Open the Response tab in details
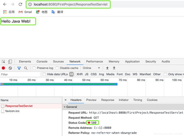This screenshot has width=184, height=136. point(108,100)
